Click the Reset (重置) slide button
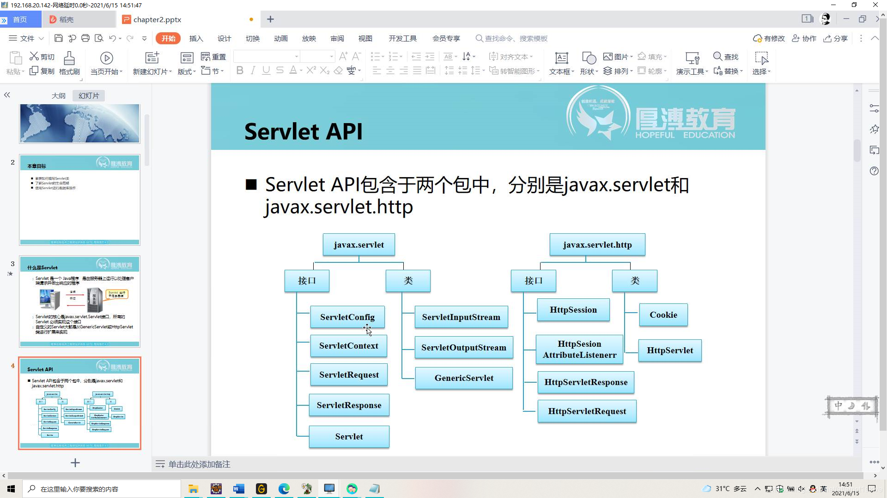The height and width of the screenshot is (498, 887). click(x=213, y=57)
